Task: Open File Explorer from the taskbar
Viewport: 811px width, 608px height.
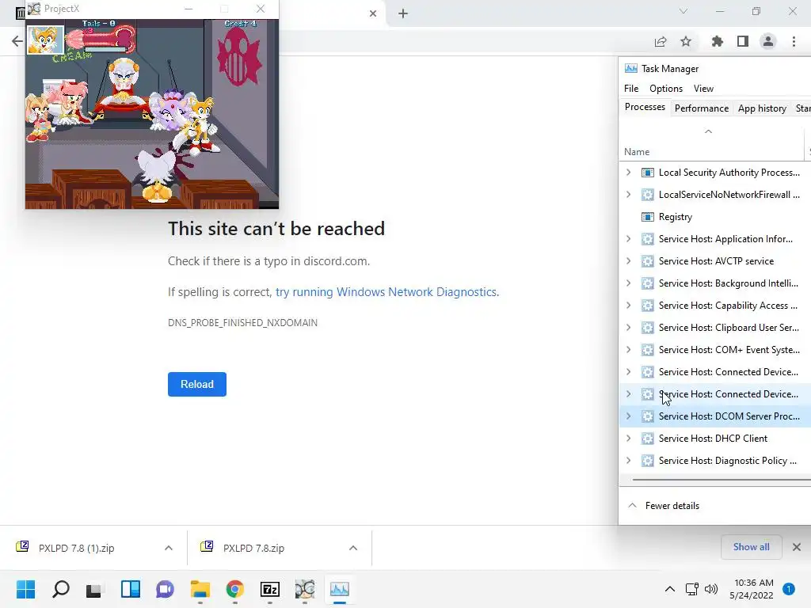Action: (x=200, y=589)
